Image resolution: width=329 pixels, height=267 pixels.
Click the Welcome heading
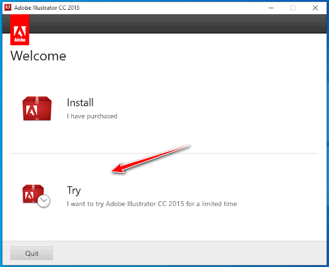coord(38,56)
